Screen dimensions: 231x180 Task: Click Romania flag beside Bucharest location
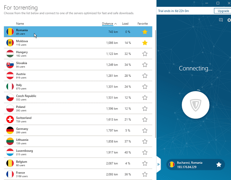point(172,165)
